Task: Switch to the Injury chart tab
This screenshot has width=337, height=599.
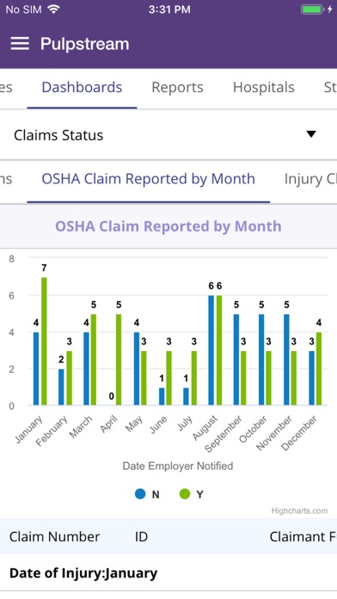Action: coord(310,179)
